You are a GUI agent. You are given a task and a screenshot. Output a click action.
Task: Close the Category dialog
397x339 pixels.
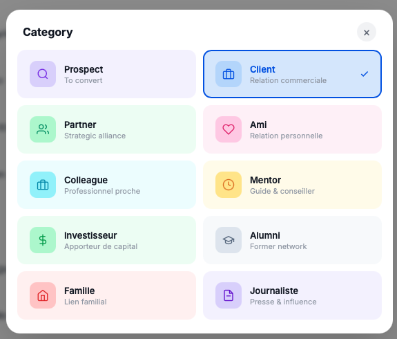pyautogui.click(x=367, y=33)
